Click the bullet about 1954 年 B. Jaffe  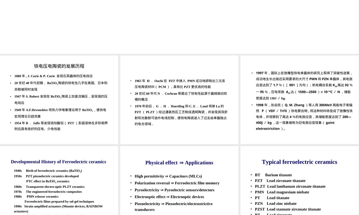pos(61,126)
